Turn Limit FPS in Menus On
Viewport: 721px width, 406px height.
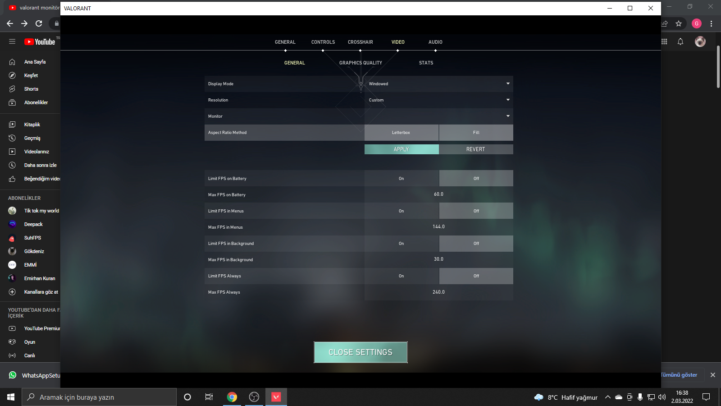pyautogui.click(x=401, y=211)
